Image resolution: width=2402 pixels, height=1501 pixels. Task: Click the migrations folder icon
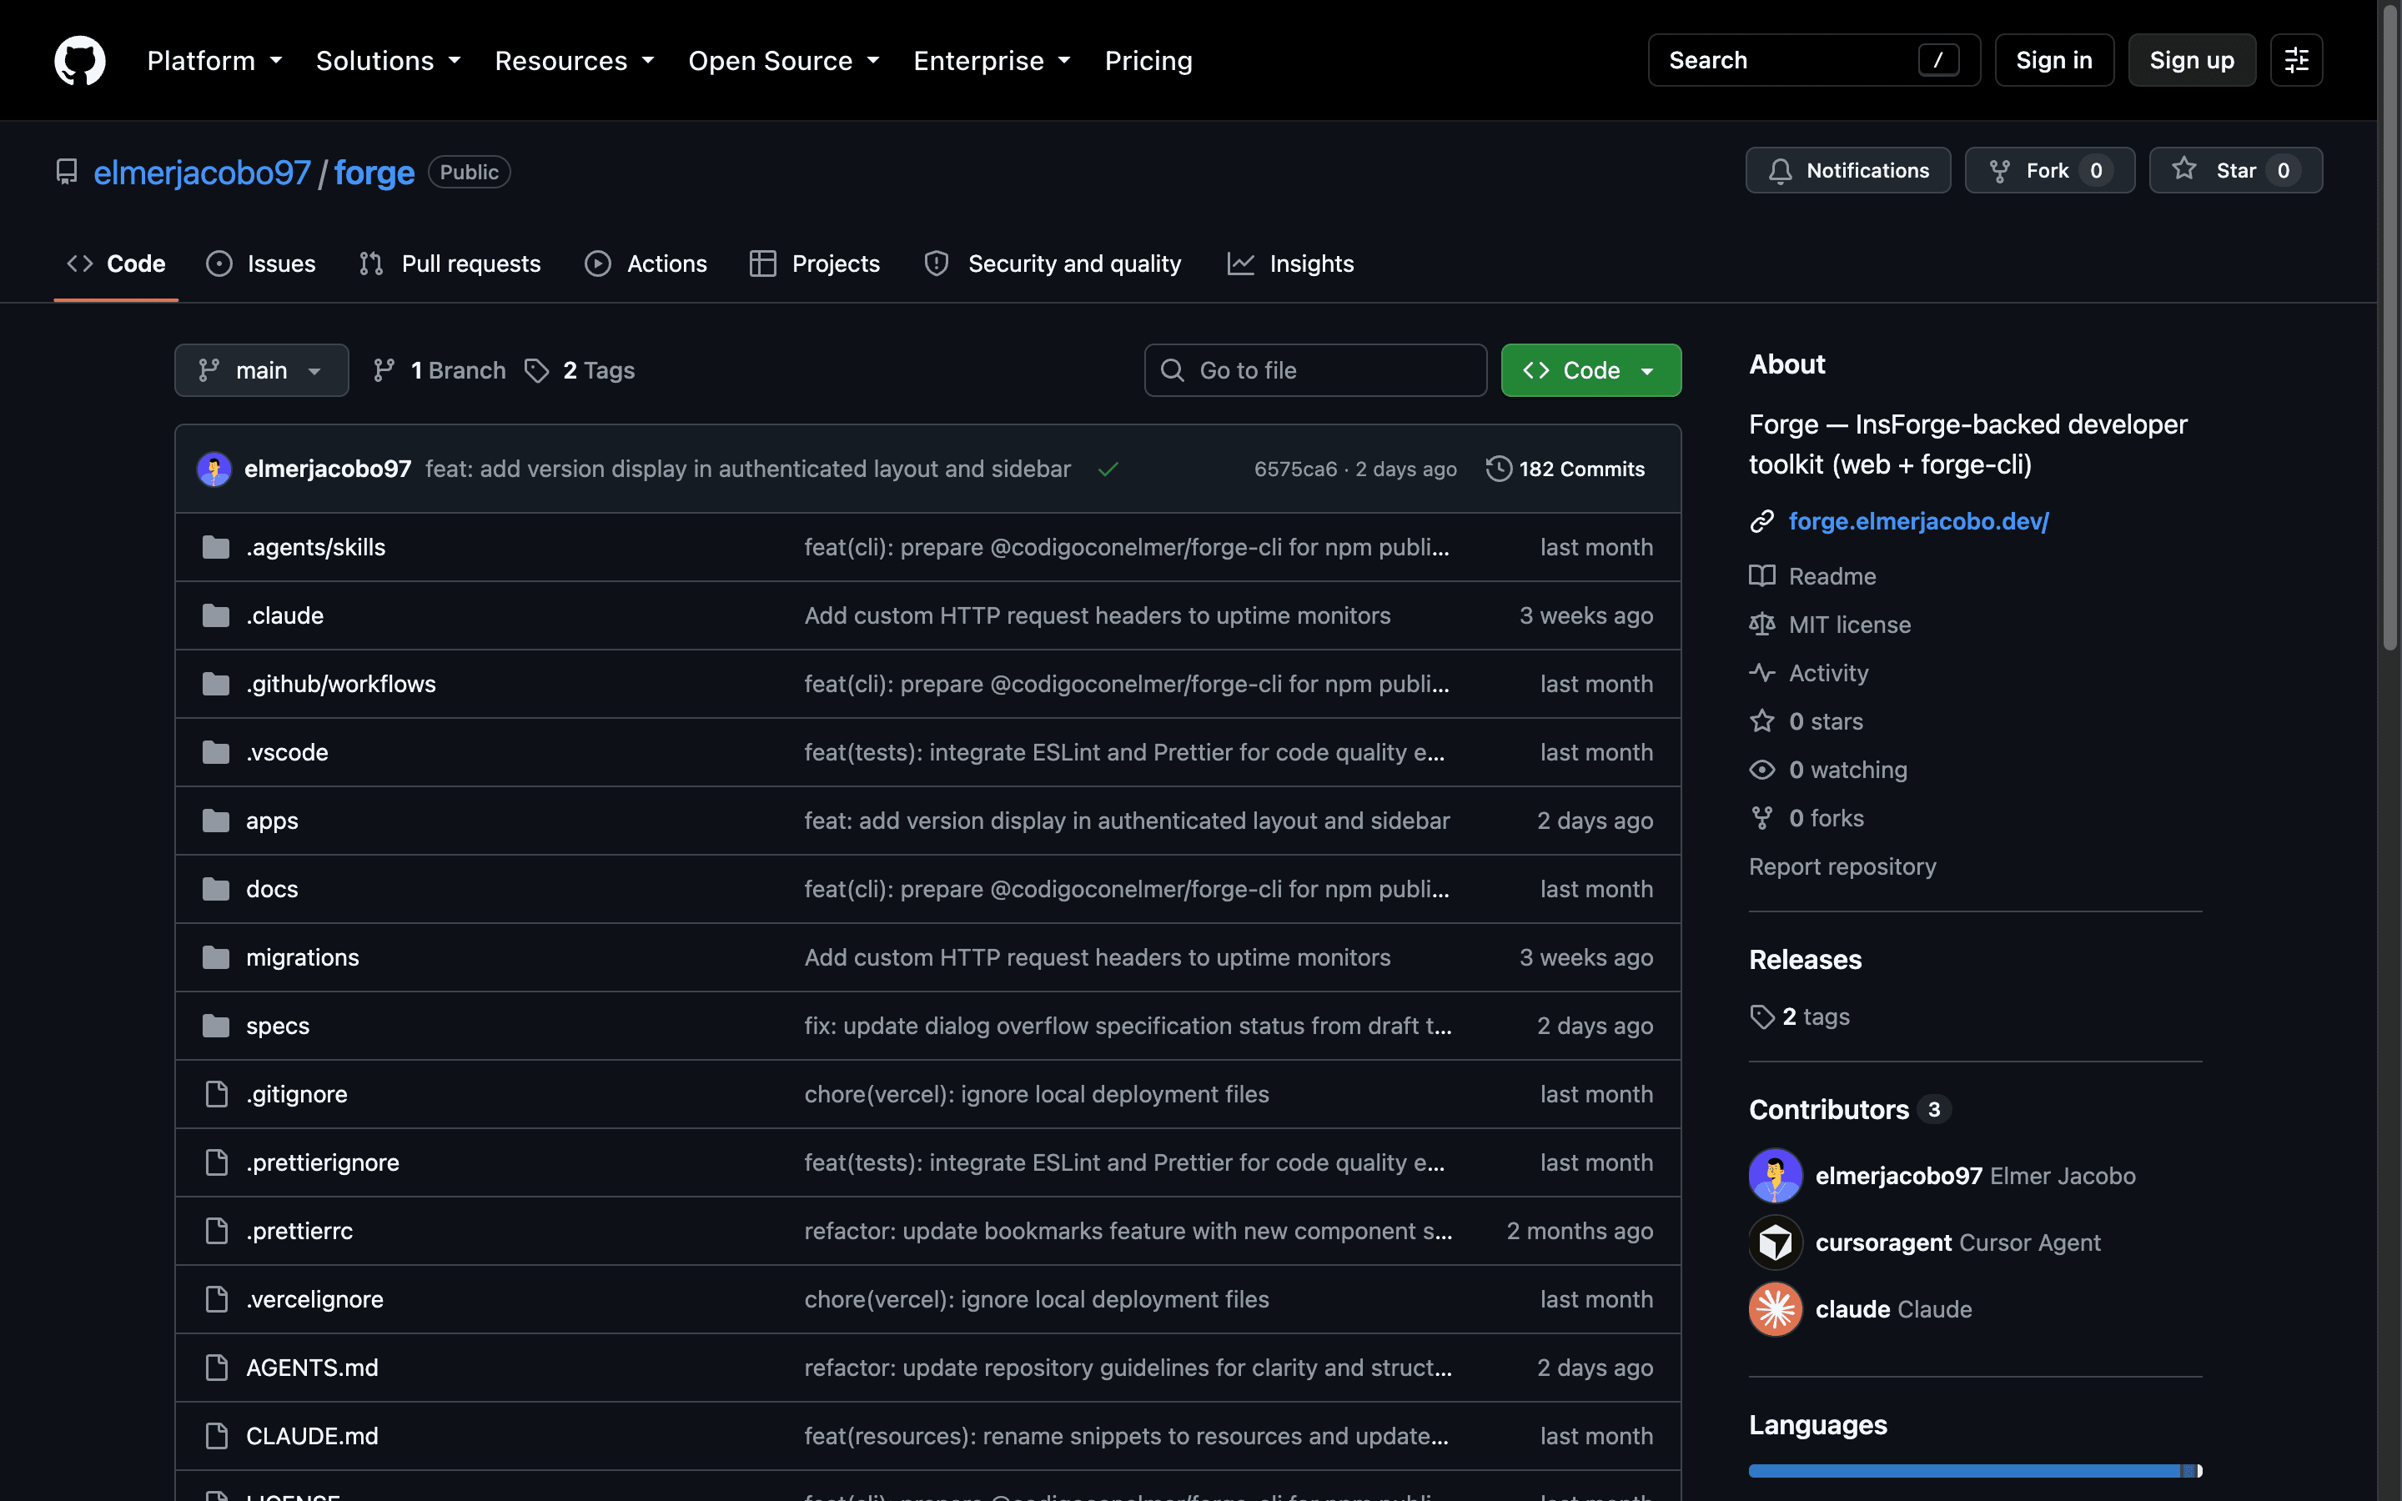(x=215, y=957)
